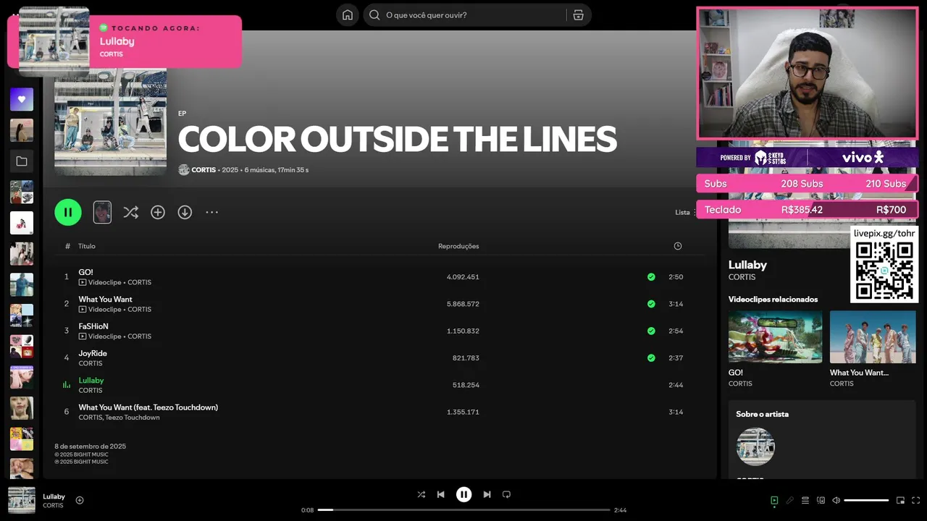Viewport: 927px width, 521px height.
Task: Open the lyrics microphone icon
Action: [789, 500]
